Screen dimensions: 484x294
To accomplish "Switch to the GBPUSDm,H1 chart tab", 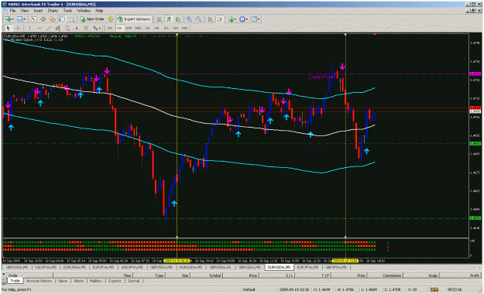I will click(221, 267).
